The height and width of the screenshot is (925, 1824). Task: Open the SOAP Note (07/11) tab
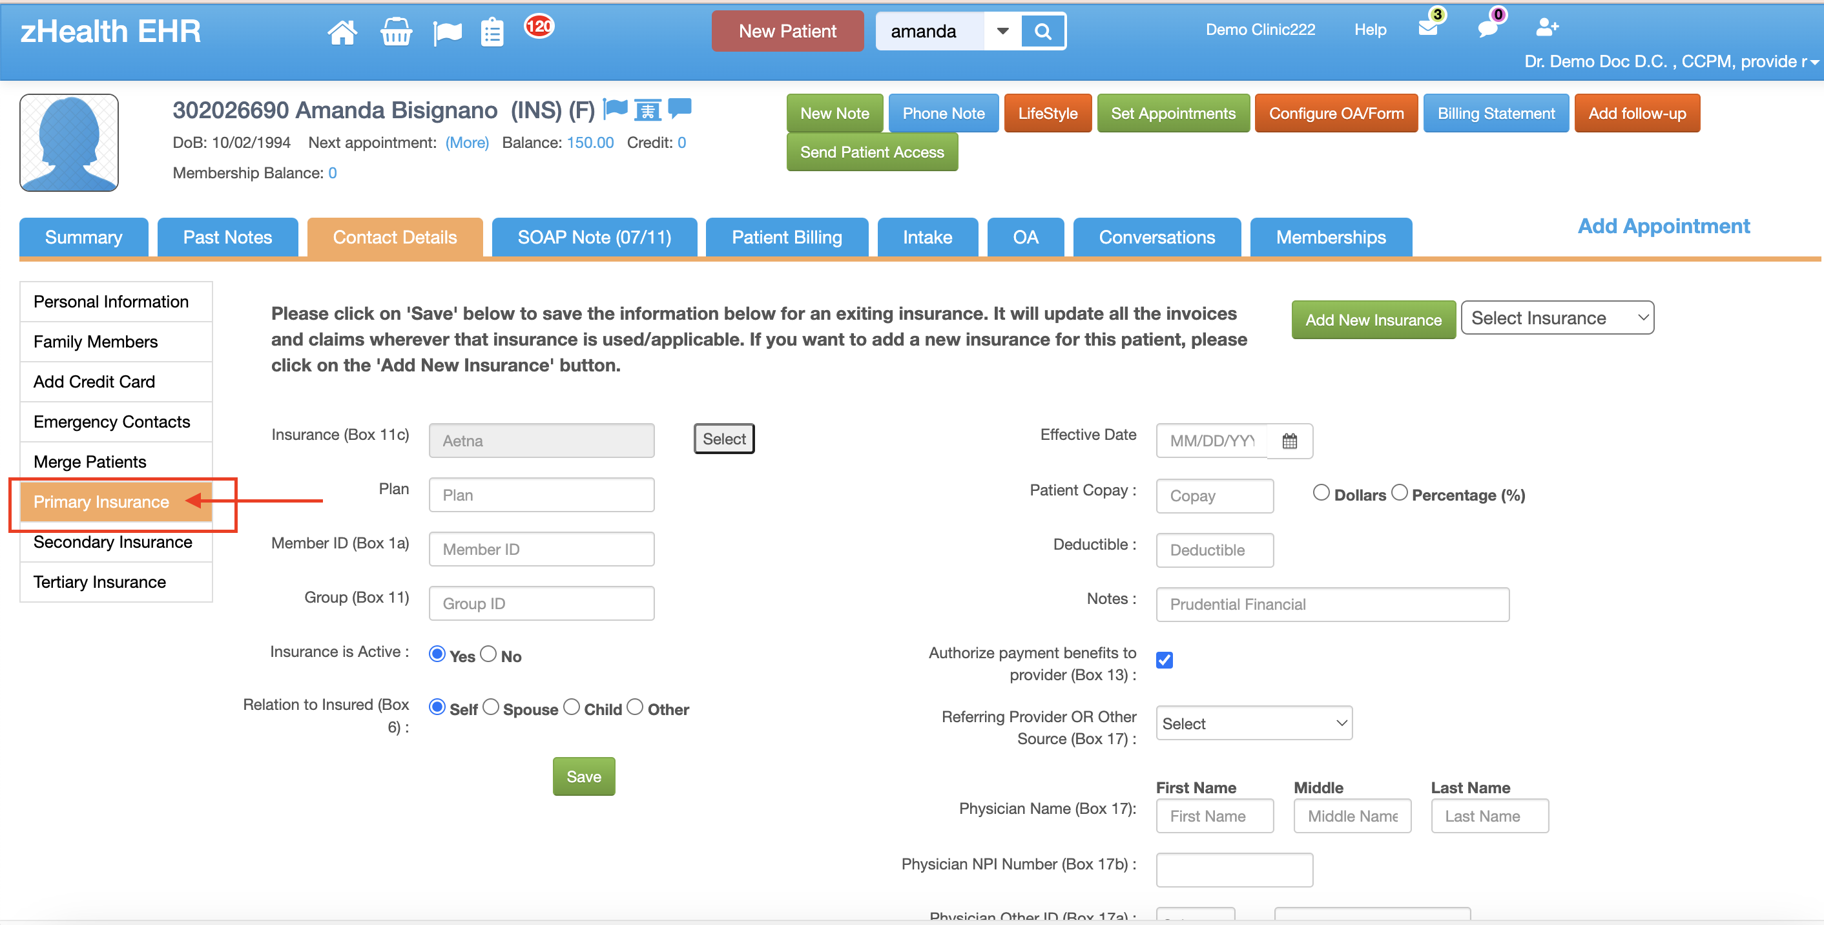pos(594,237)
